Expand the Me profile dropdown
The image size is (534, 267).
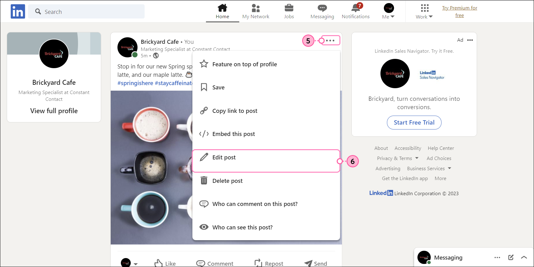point(388,12)
